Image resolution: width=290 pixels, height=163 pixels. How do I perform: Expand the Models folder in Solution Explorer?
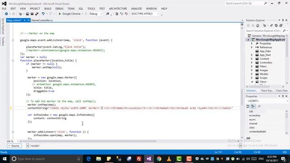click(252, 74)
